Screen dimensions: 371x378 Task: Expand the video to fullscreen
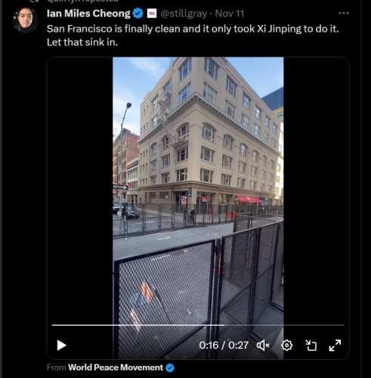[335, 345]
